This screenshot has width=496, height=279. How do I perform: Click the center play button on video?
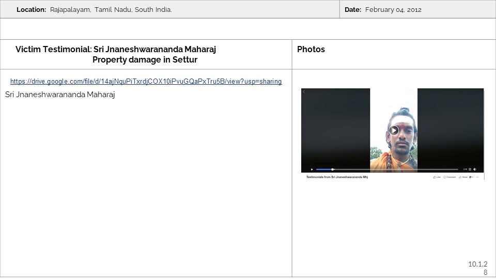[394, 130]
